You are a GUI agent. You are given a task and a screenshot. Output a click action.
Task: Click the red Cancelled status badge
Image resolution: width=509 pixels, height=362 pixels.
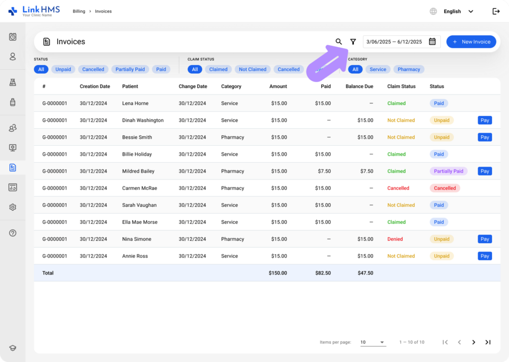pos(445,188)
